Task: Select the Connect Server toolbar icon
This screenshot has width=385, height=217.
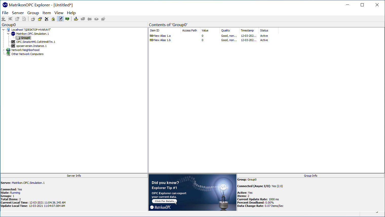Action: [3, 19]
